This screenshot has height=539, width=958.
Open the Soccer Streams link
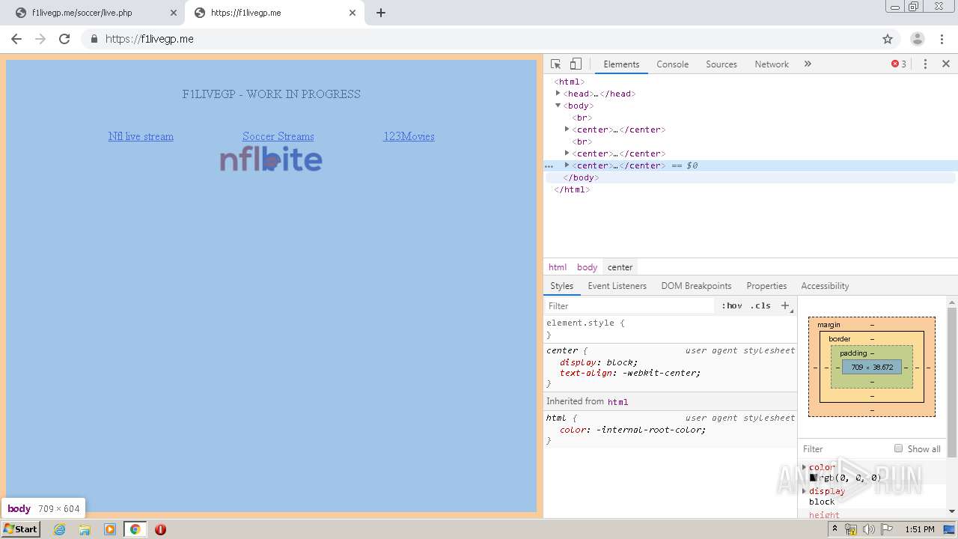(x=278, y=136)
